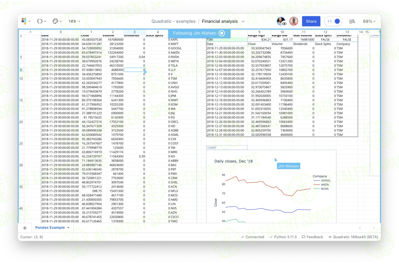
Task: Select the GOOGL ticker cell
Action: [176, 48]
